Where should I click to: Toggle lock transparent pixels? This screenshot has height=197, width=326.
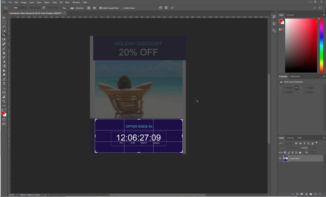(285, 152)
